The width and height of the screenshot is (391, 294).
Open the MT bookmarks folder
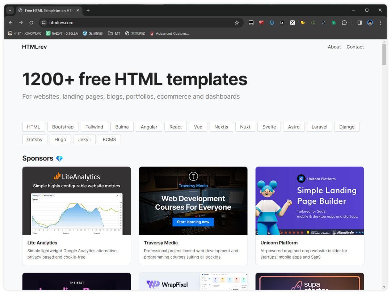click(x=114, y=33)
